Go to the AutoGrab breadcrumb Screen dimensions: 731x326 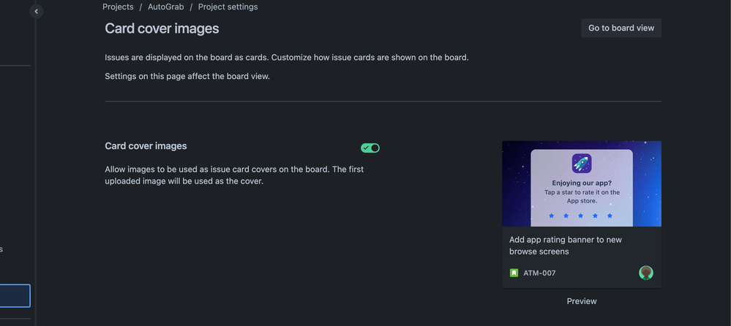(x=165, y=7)
